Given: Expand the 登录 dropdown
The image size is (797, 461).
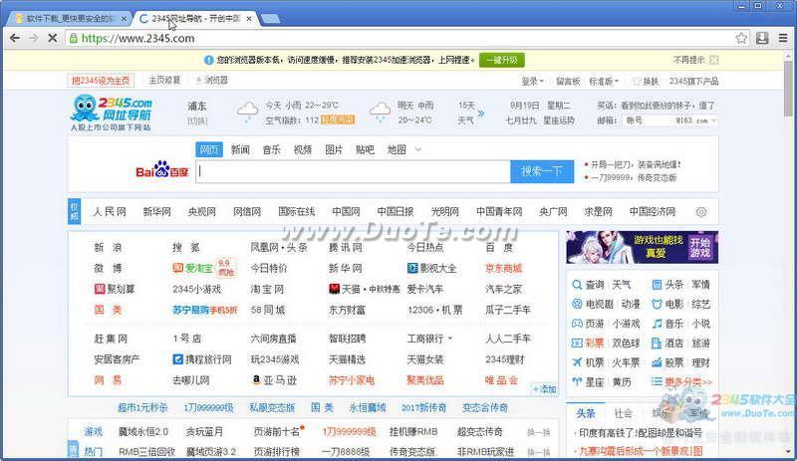Looking at the screenshot, I should point(532,81).
